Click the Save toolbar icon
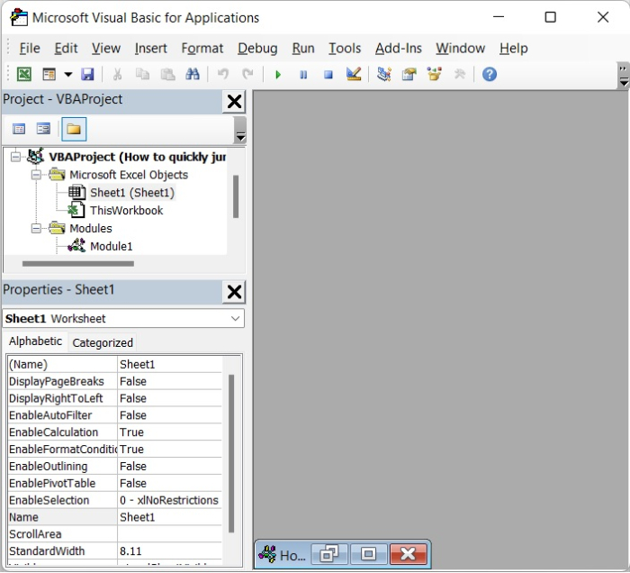The image size is (630, 573). (87, 75)
